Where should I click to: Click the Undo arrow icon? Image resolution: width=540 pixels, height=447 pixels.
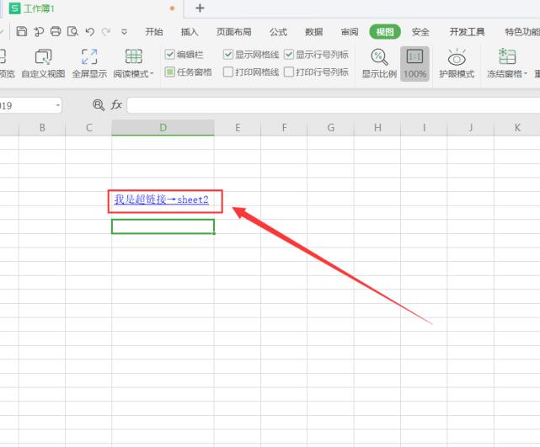(90, 32)
